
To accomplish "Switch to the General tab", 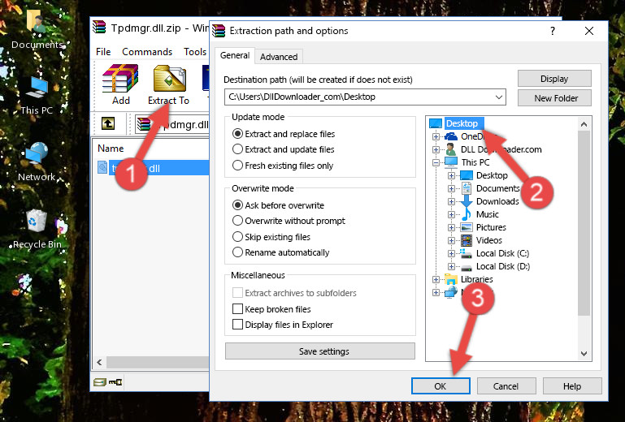I will tap(235, 55).
